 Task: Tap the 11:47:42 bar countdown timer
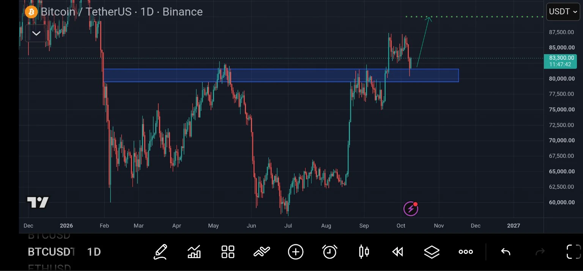point(560,65)
